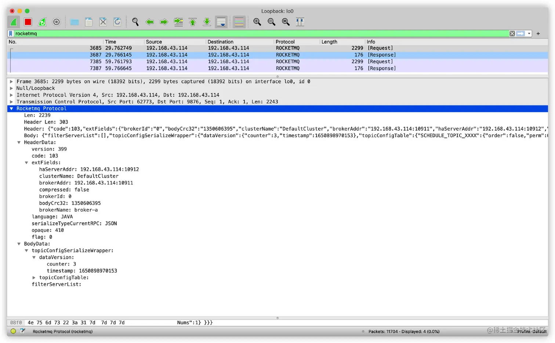
Task: Expand Internet Protocol Version 4 section
Action: click(11, 95)
